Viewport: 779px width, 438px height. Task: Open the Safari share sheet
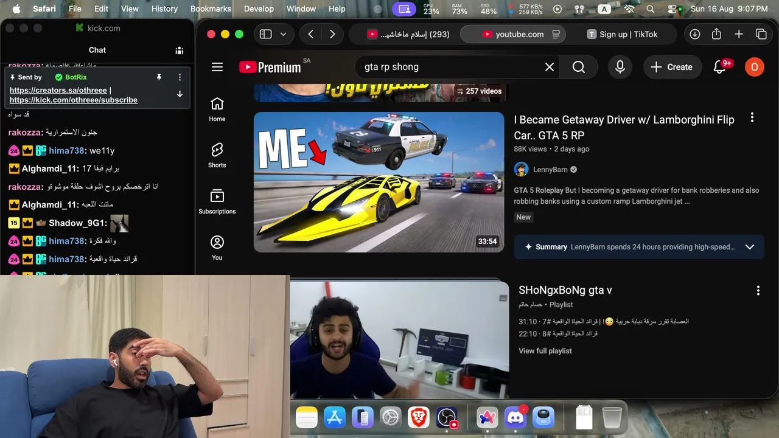[x=716, y=34]
